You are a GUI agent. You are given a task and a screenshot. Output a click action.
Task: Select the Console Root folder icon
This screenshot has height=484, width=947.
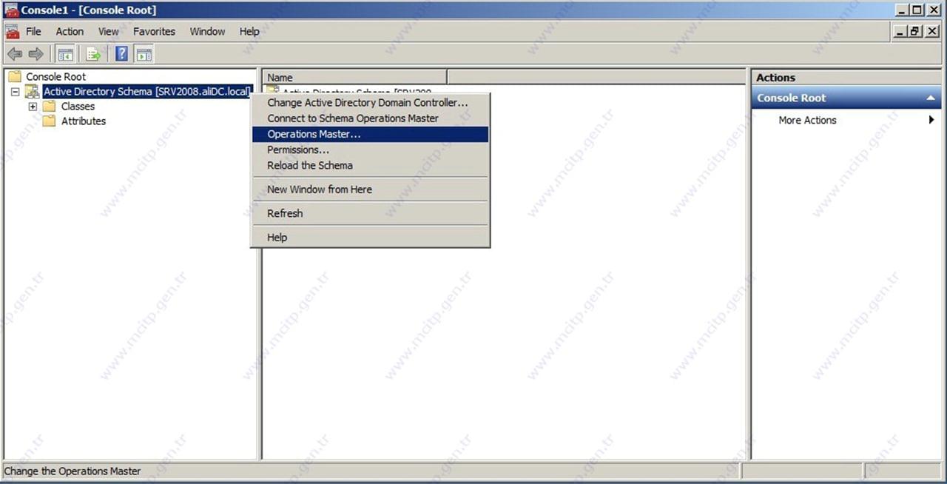point(15,76)
